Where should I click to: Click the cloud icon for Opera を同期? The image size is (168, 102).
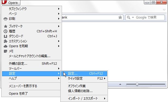tap(6, 46)
